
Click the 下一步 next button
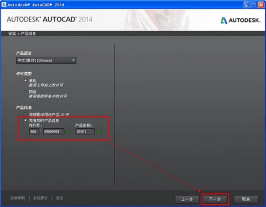click(215, 199)
